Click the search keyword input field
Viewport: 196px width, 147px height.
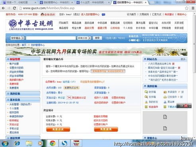[x=51, y=38]
